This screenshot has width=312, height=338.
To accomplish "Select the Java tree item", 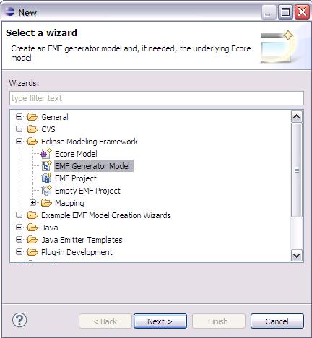I will pyautogui.click(x=50, y=227).
